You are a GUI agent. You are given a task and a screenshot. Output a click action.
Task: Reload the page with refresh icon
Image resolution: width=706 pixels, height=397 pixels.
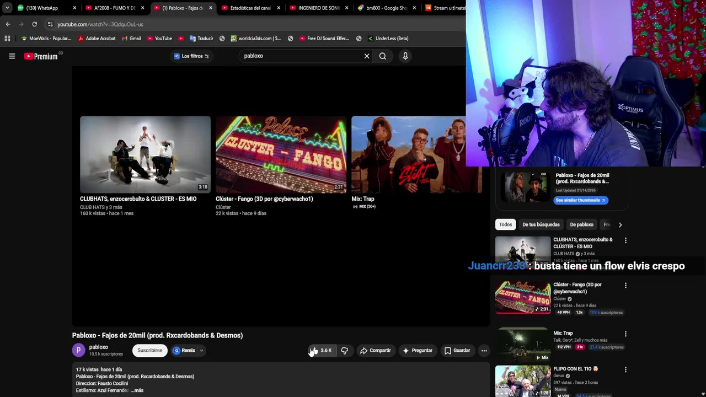(34, 24)
